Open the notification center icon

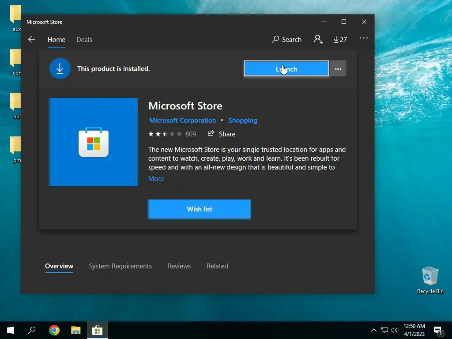(438, 331)
